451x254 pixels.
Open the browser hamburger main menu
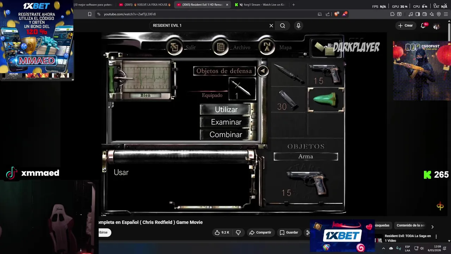446,14
